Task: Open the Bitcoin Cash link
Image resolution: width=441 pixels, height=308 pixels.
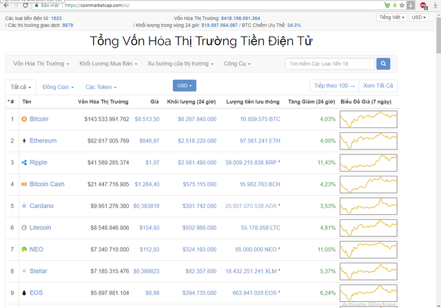Action: click(47, 184)
